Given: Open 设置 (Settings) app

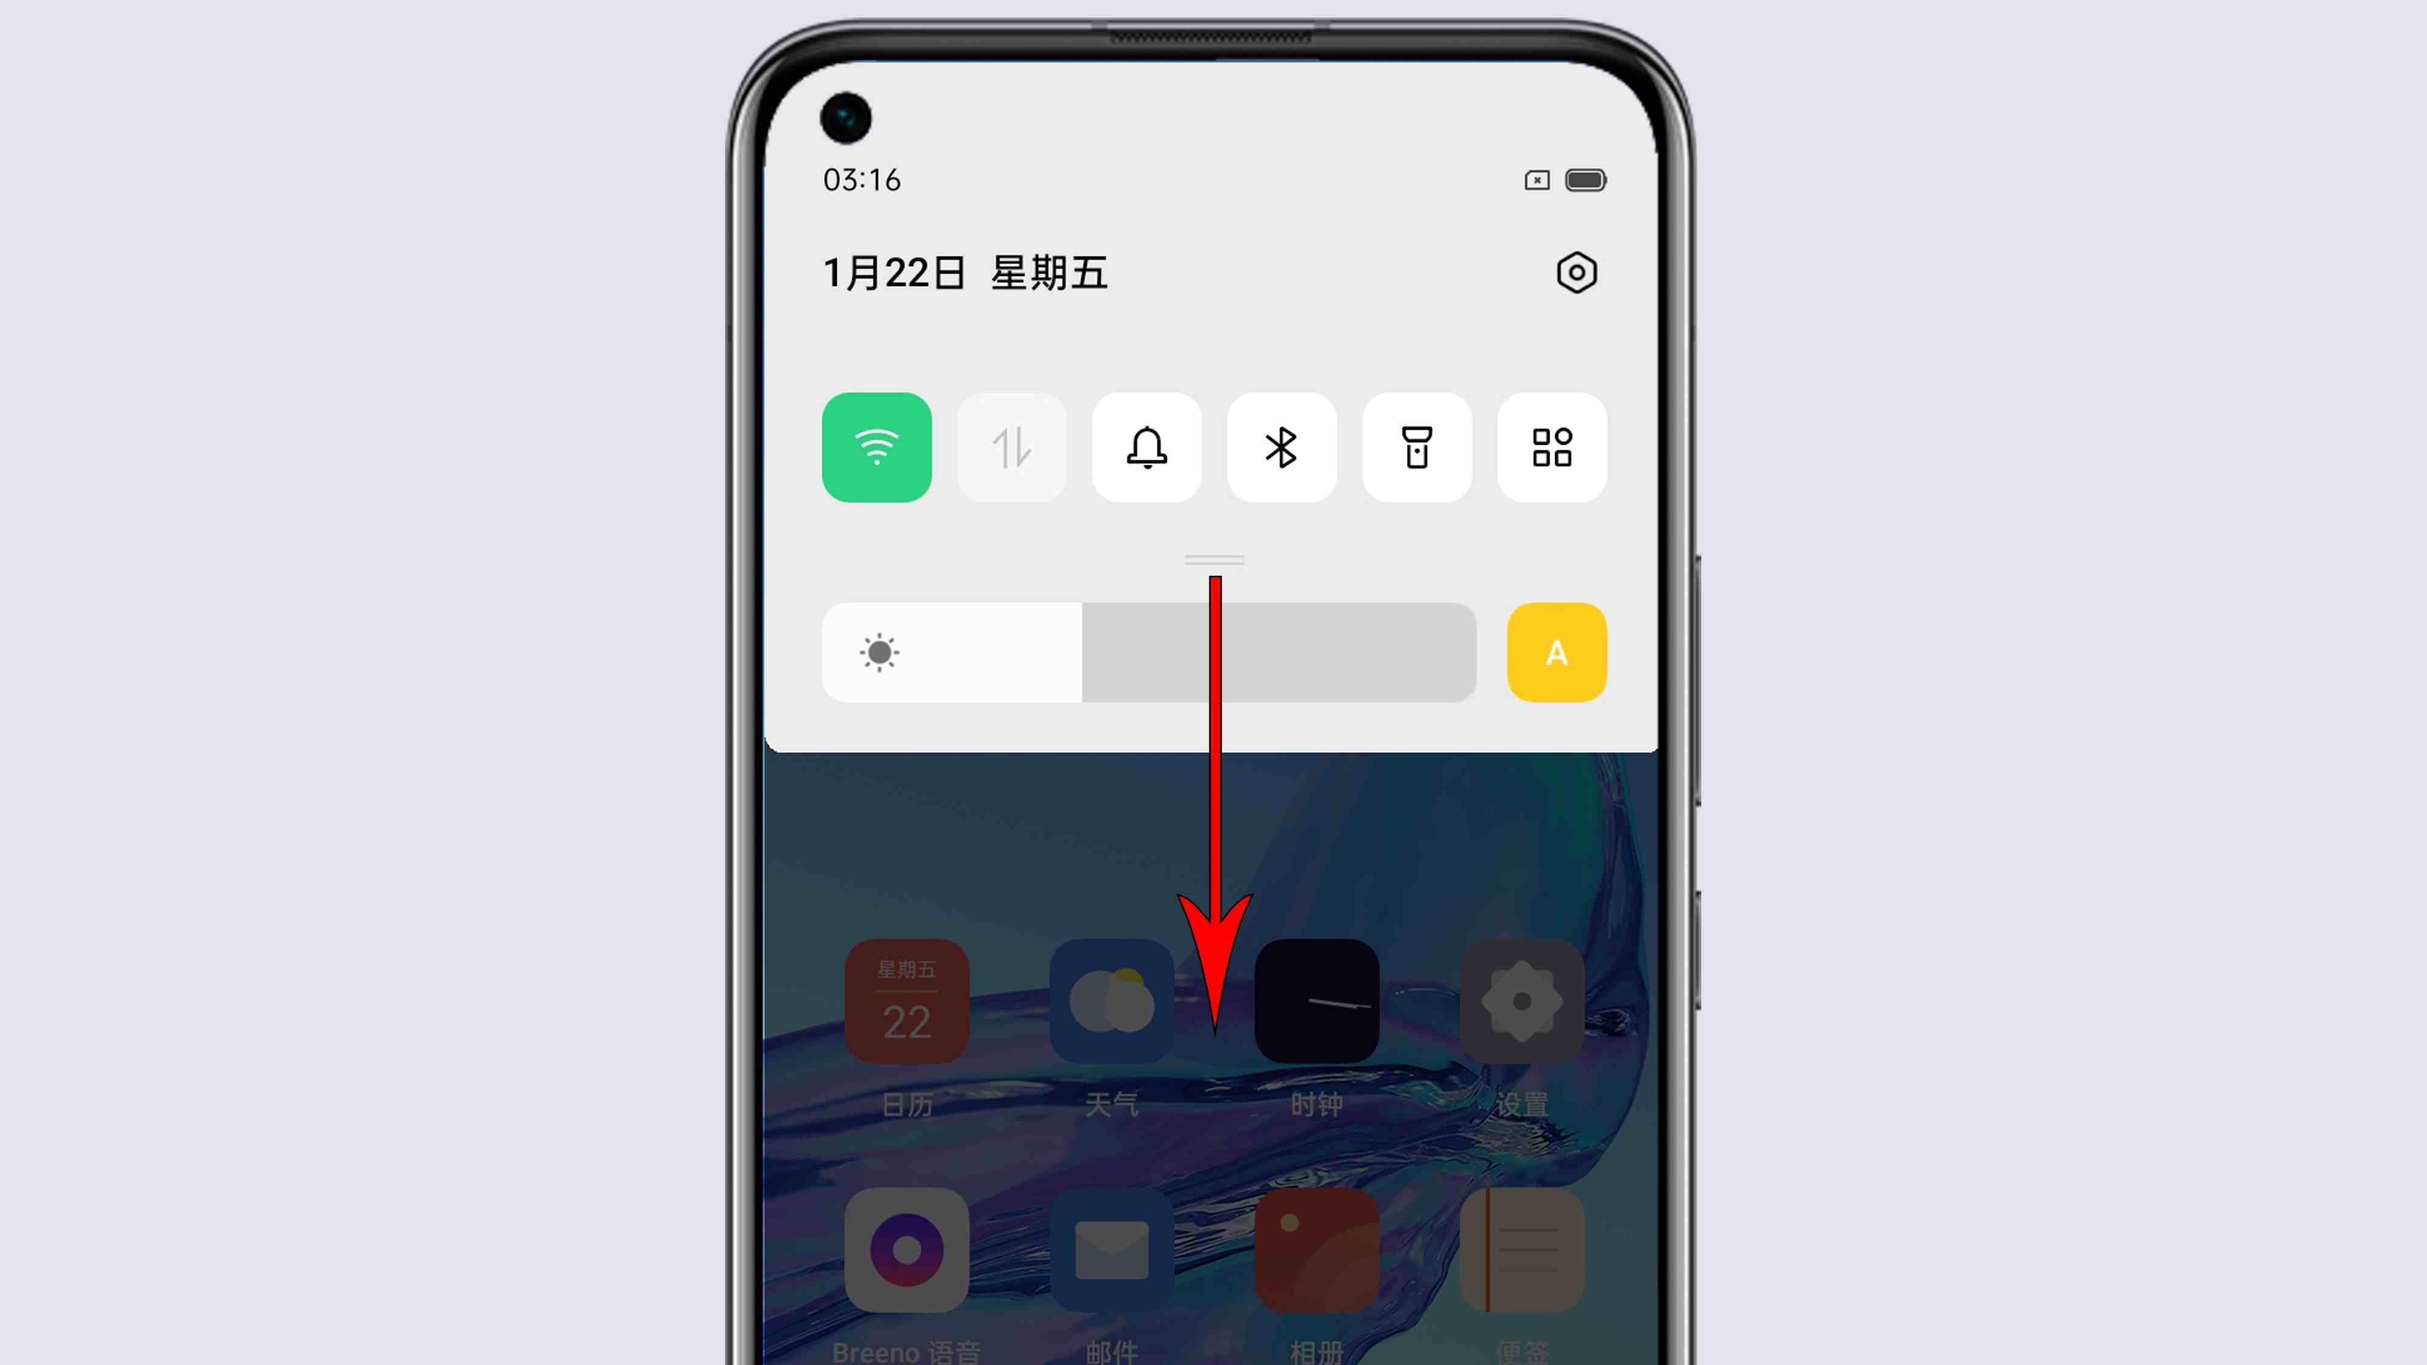Looking at the screenshot, I should (x=1520, y=1000).
